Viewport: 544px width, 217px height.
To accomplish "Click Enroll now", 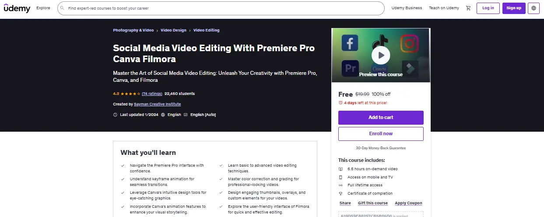I will click(381, 133).
